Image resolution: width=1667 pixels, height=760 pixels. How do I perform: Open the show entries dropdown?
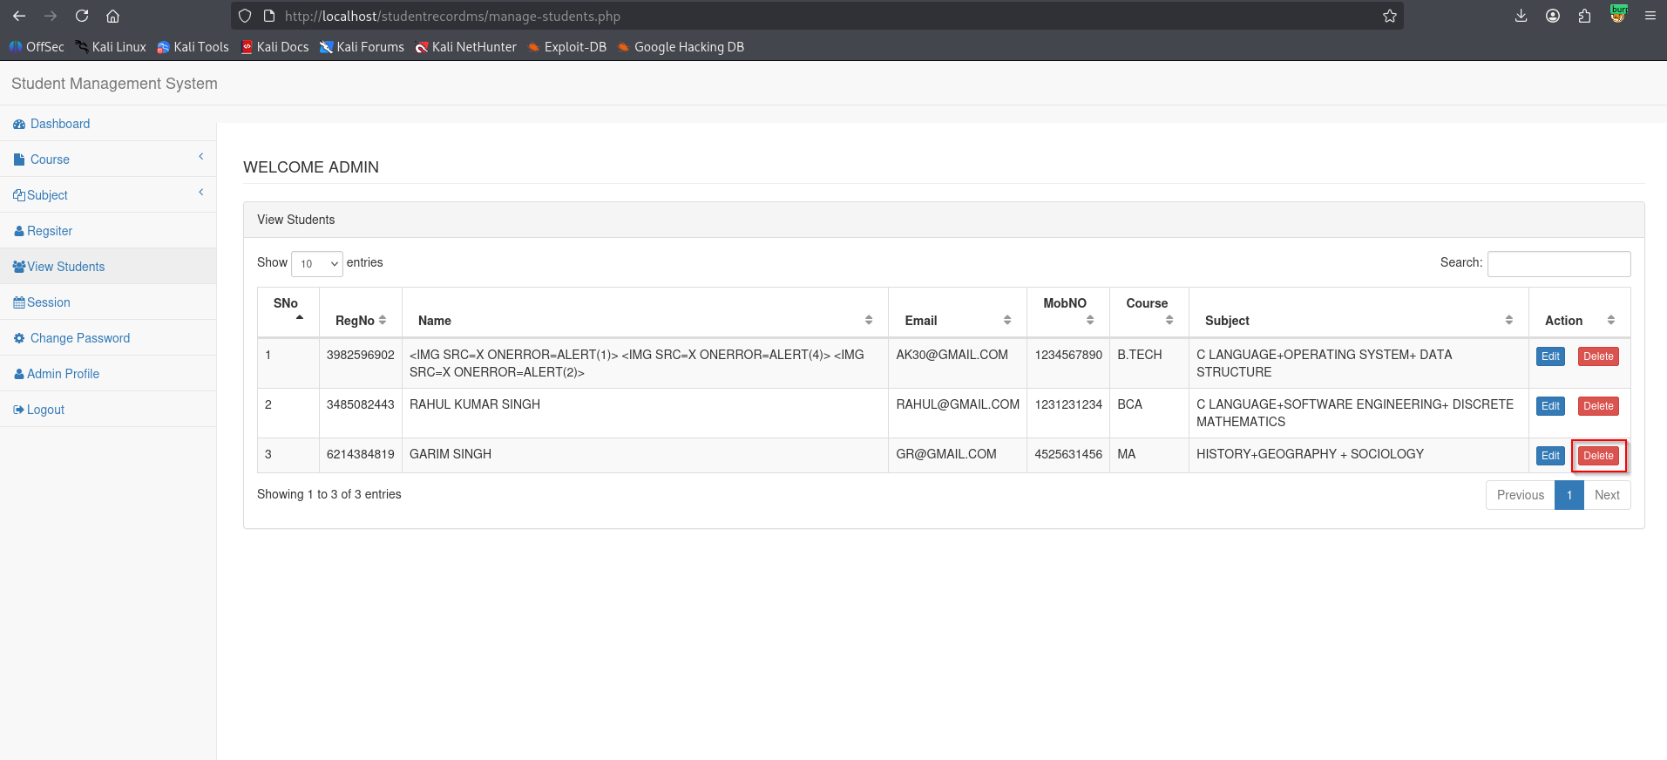point(316,263)
